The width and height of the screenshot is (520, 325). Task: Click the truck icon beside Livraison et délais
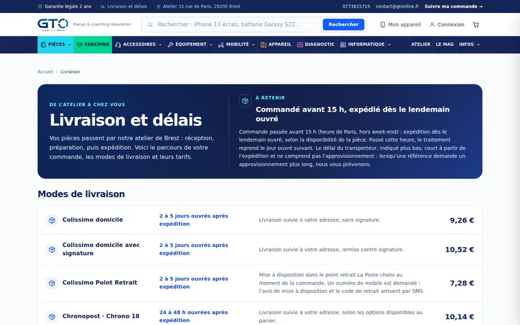(x=103, y=6)
